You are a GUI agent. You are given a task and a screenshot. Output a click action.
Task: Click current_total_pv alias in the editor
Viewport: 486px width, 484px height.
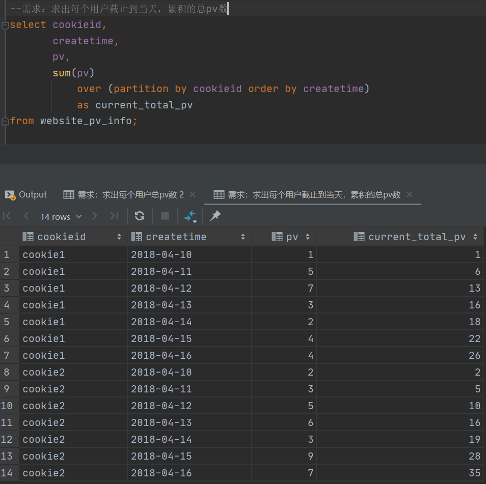coord(144,105)
